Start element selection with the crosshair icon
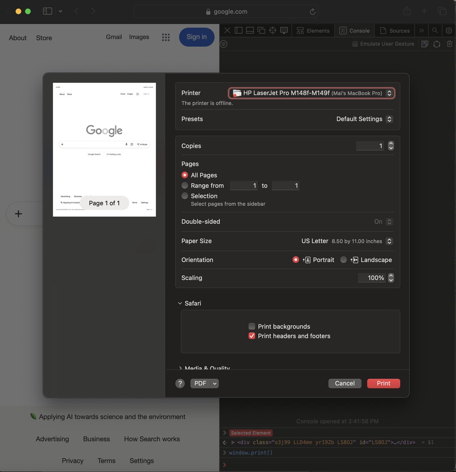This screenshot has height=472, width=456. [272, 30]
